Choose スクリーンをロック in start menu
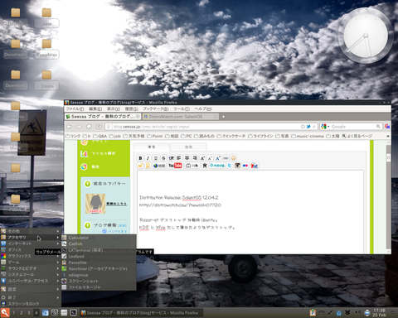The image size is (398, 318). 31,303
